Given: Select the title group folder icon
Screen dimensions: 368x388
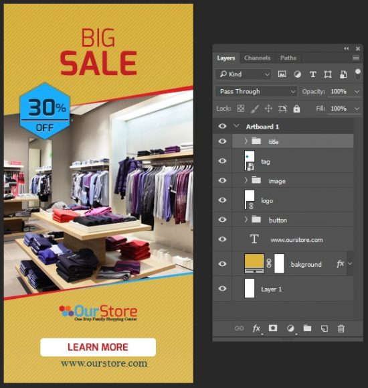Looking at the screenshot, I should click(256, 141).
